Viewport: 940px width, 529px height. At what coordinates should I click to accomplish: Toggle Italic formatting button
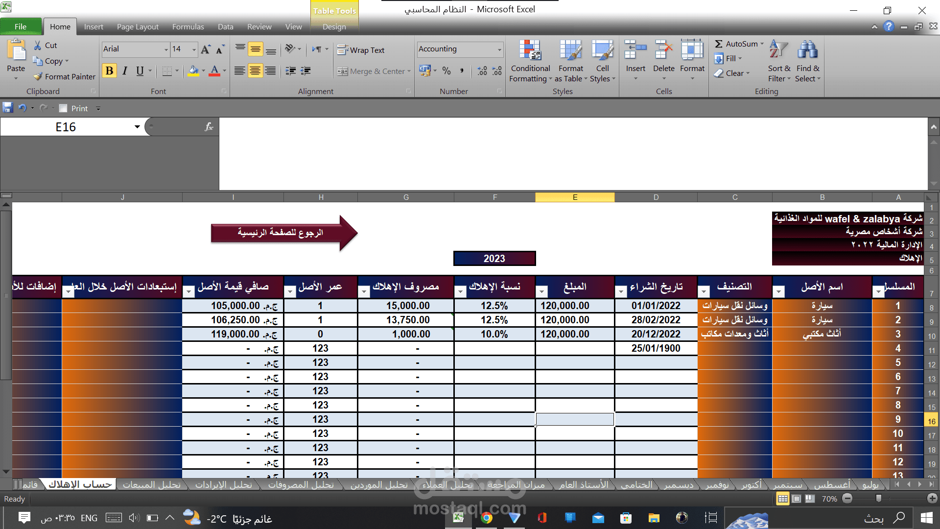coord(125,71)
